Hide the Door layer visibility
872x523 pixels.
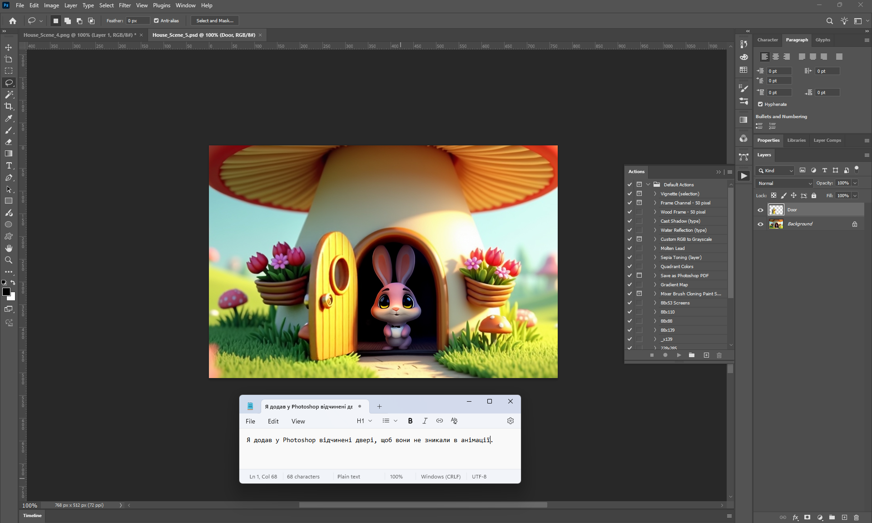tap(760, 210)
